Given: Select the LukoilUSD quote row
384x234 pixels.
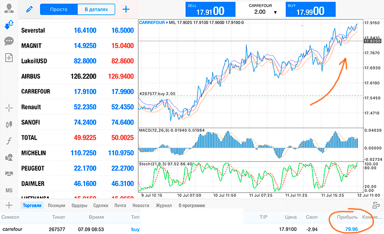Looking at the screenshot, I should 78,61.
